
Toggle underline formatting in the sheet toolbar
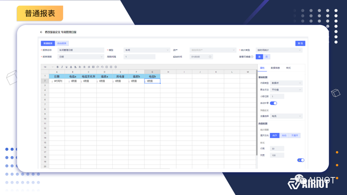pyautogui.click(x=67, y=67)
